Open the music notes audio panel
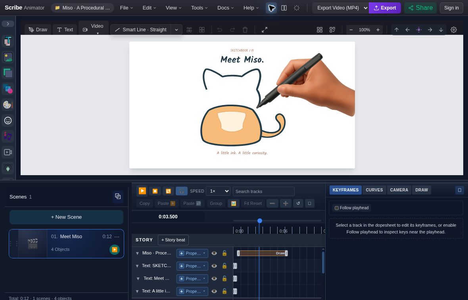The image size is (468, 300). click(x=8, y=136)
